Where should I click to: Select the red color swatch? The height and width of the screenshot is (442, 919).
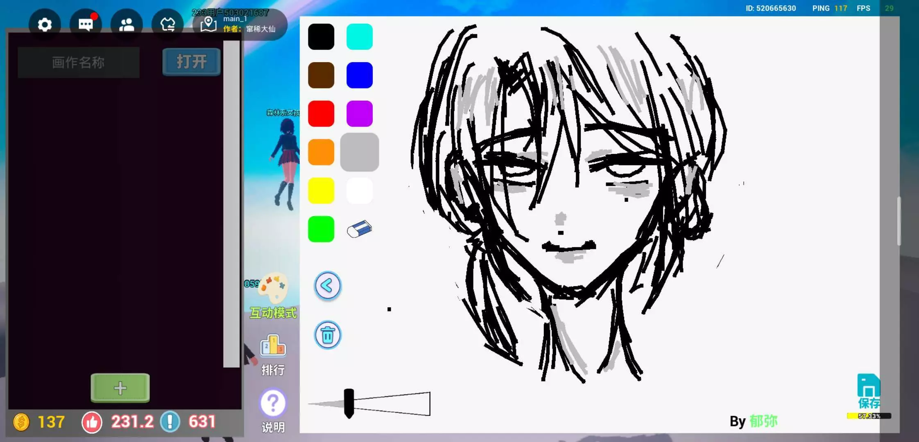pyautogui.click(x=321, y=114)
